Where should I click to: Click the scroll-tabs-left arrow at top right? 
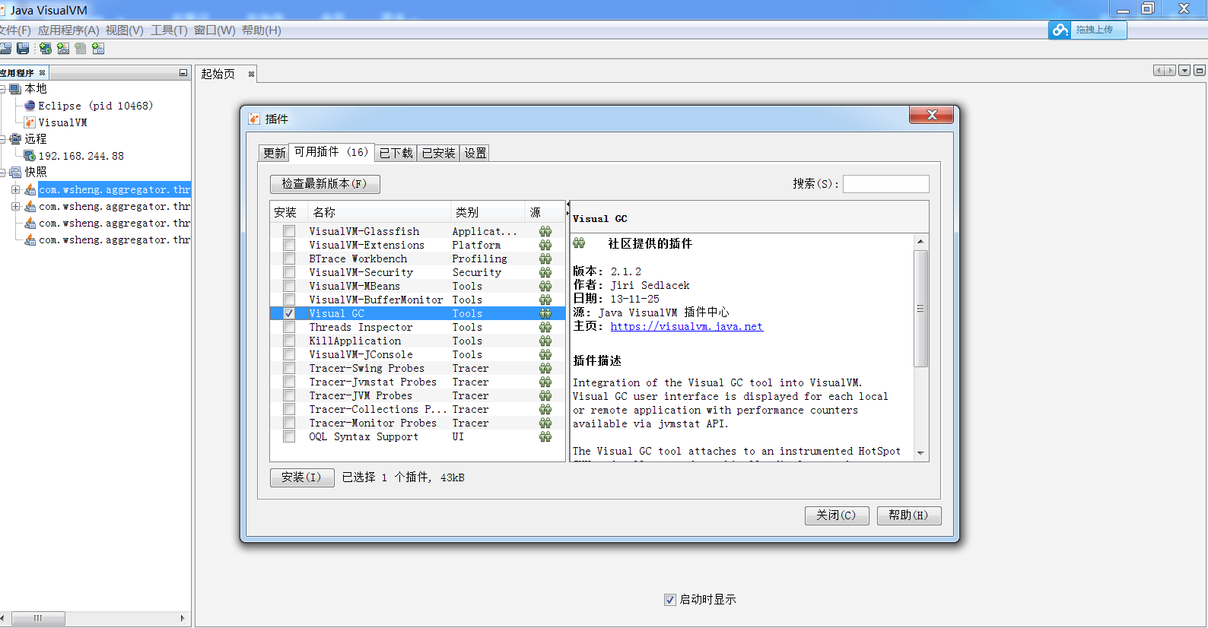(1159, 71)
